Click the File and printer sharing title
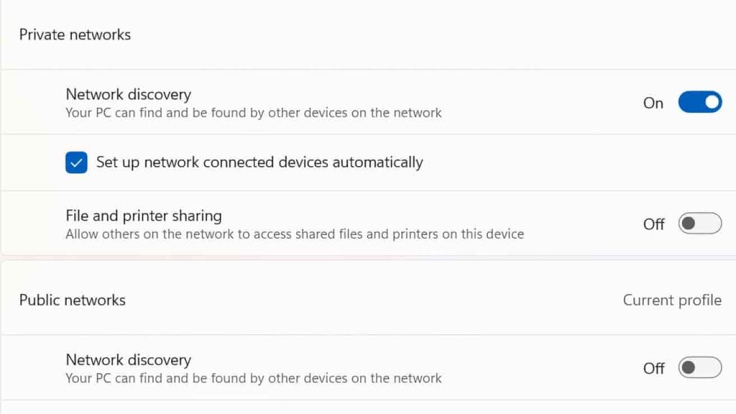This screenshot has height=414, width=736. point(143,215)
